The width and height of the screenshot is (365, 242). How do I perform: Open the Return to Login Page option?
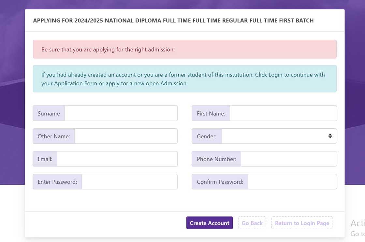click(302, 223)
